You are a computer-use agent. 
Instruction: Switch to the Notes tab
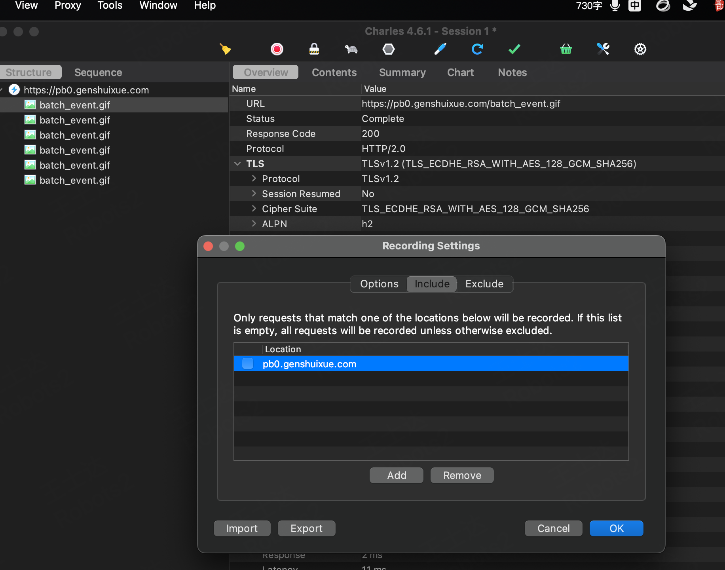pyautogui.click(x=512, y=72)
